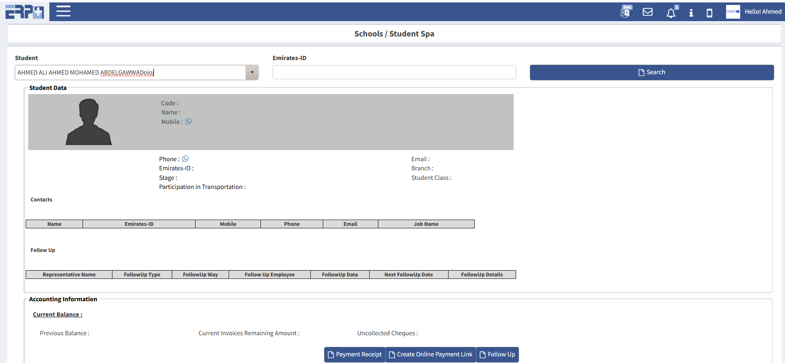The image size is (785, 363).
Task: Open the mail envelope messages icon
Action: point(647,12)
